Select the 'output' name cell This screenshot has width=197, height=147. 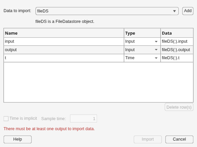point(64,50)
